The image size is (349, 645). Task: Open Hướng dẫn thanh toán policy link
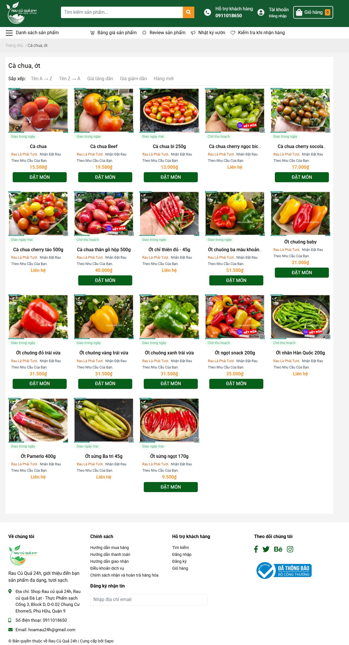(x=110, y=554)
